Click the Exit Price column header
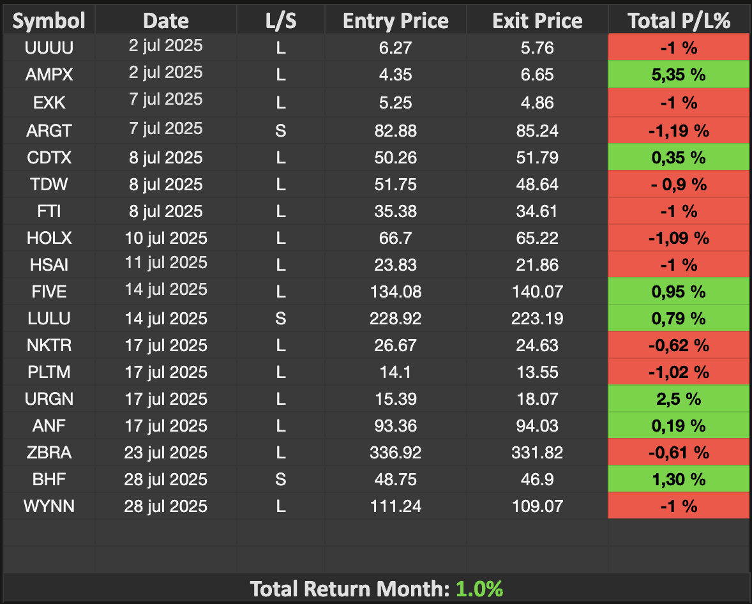Screen dimensions: 752x604 [537, 20]
